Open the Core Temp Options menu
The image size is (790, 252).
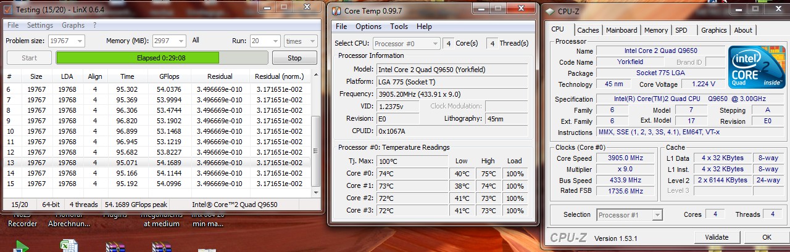point(368,26)
